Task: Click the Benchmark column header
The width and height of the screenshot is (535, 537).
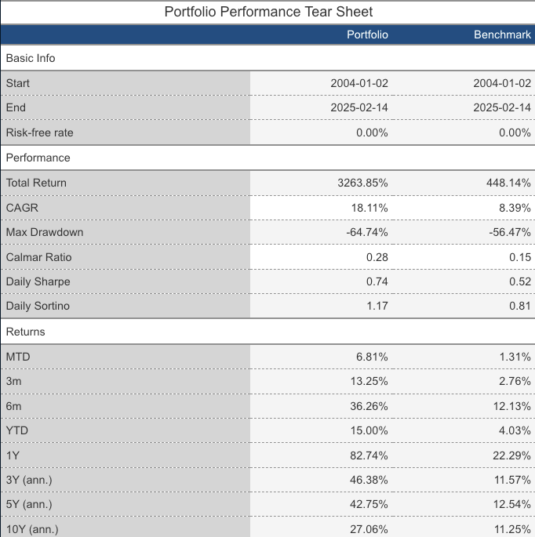Action: [503, 34]
